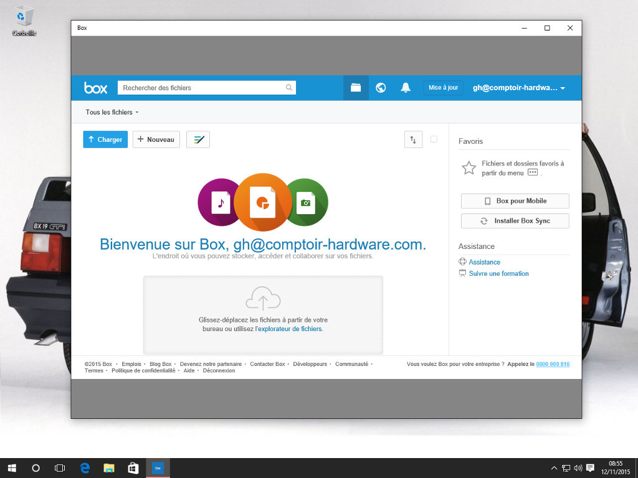The image size is (638, 478).
Task: Click the search magnifier icon
Action: (289, 88)
